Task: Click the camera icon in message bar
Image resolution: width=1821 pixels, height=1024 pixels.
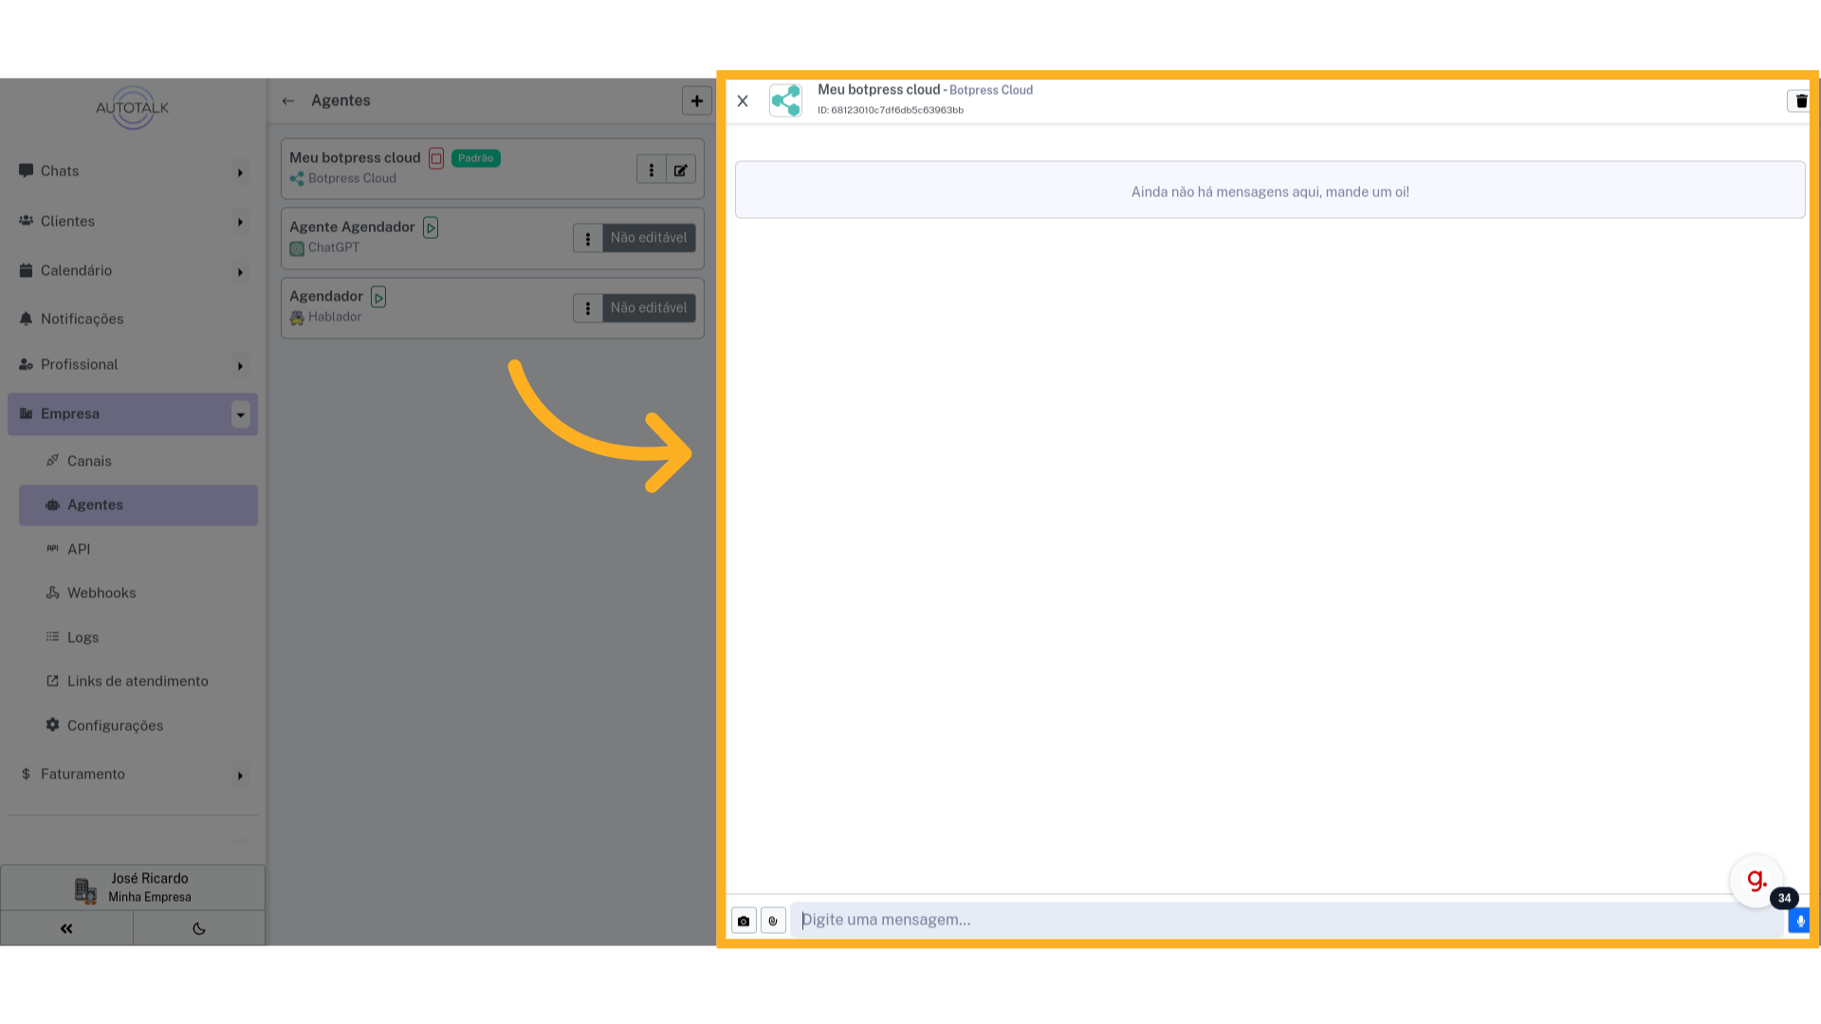Action: 744,921
